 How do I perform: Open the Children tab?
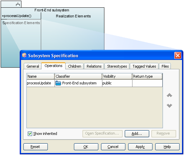tap(75, 66)
